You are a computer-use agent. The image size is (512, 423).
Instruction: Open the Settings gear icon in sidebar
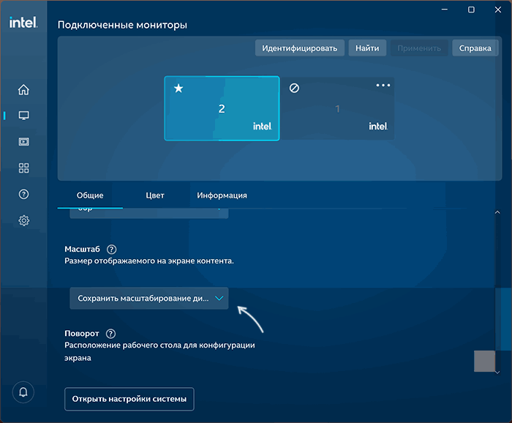point(23,220)
